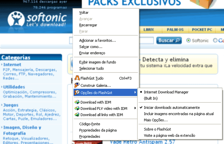
Task: Click the Opções do FlashGot gear icon
Action: (x=77, y=93)
